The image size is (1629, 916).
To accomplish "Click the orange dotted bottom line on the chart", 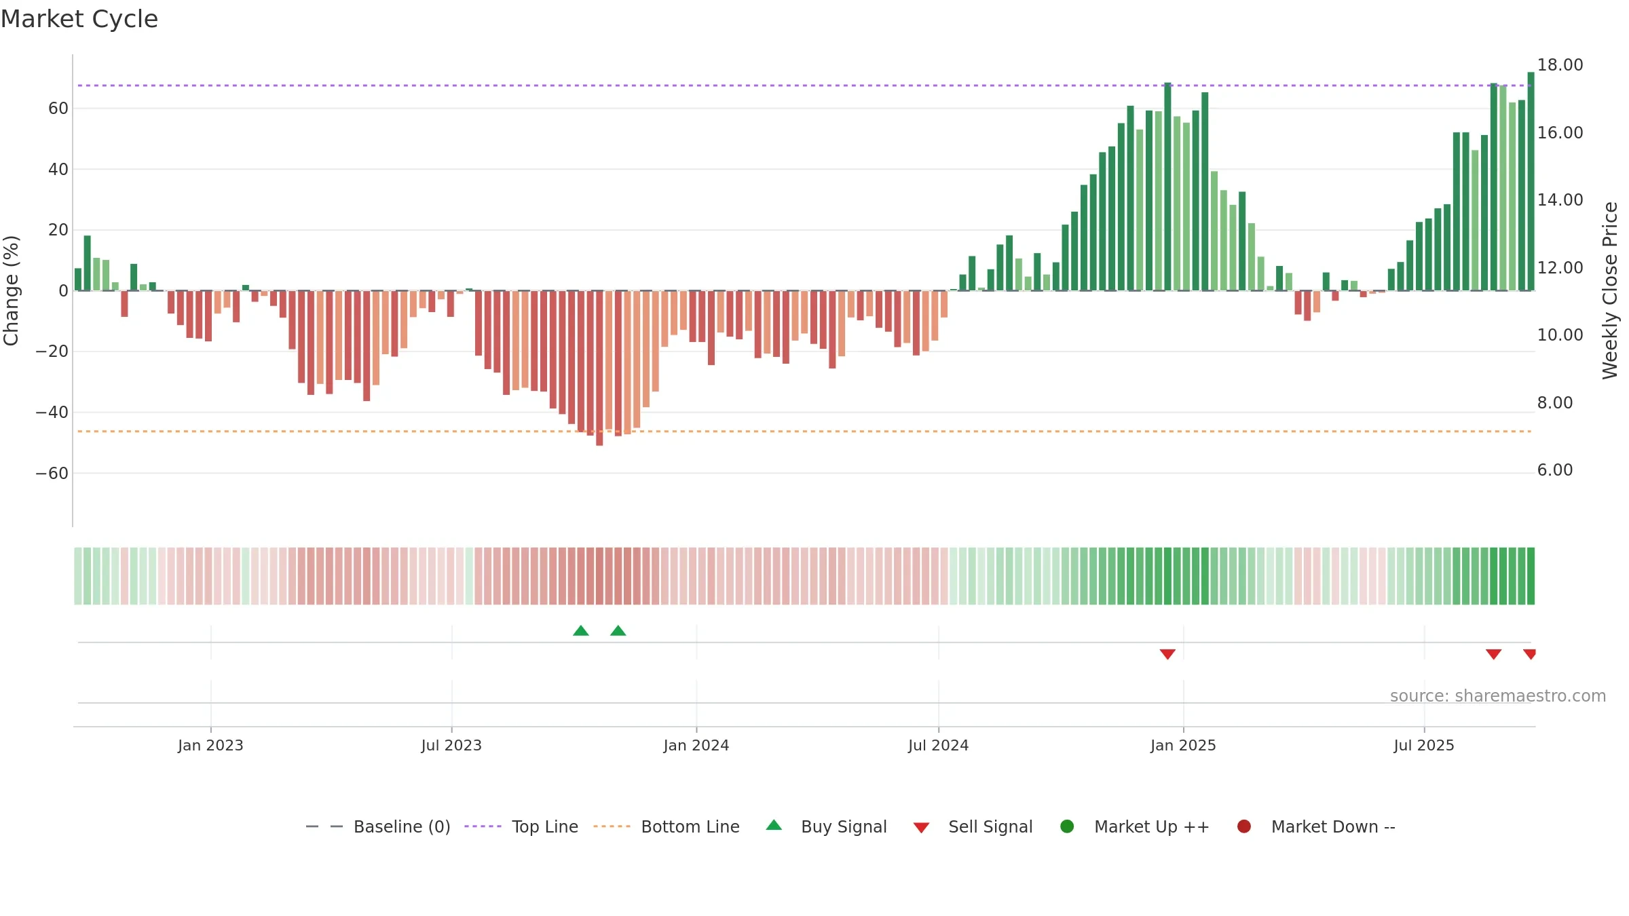I will [804, 432].
